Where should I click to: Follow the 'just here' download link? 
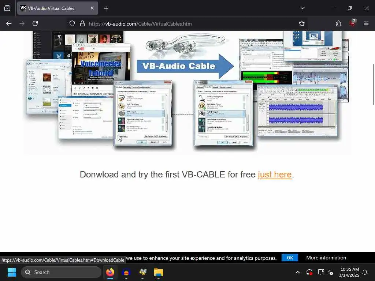click(x=275, y=175)
